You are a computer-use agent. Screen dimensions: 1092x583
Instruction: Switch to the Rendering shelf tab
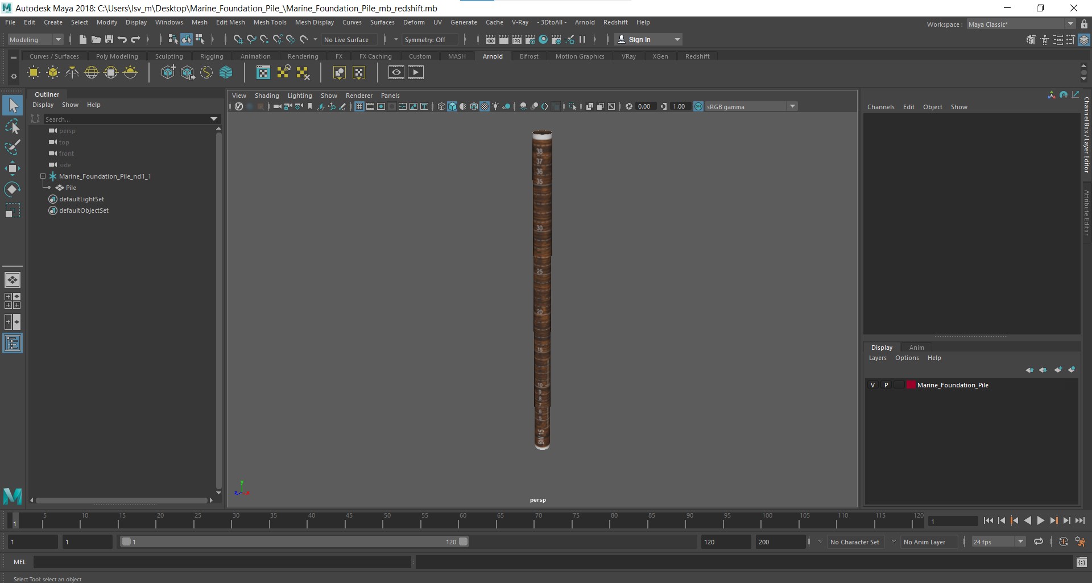(303, 56)
